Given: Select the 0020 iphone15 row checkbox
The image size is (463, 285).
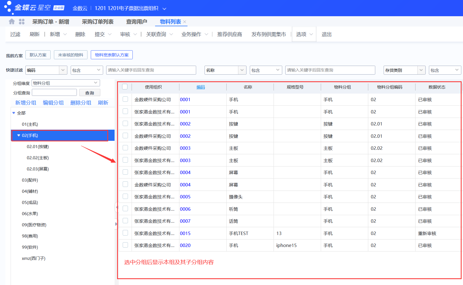Looking at the screenshot, I should (x=125, y=245).
